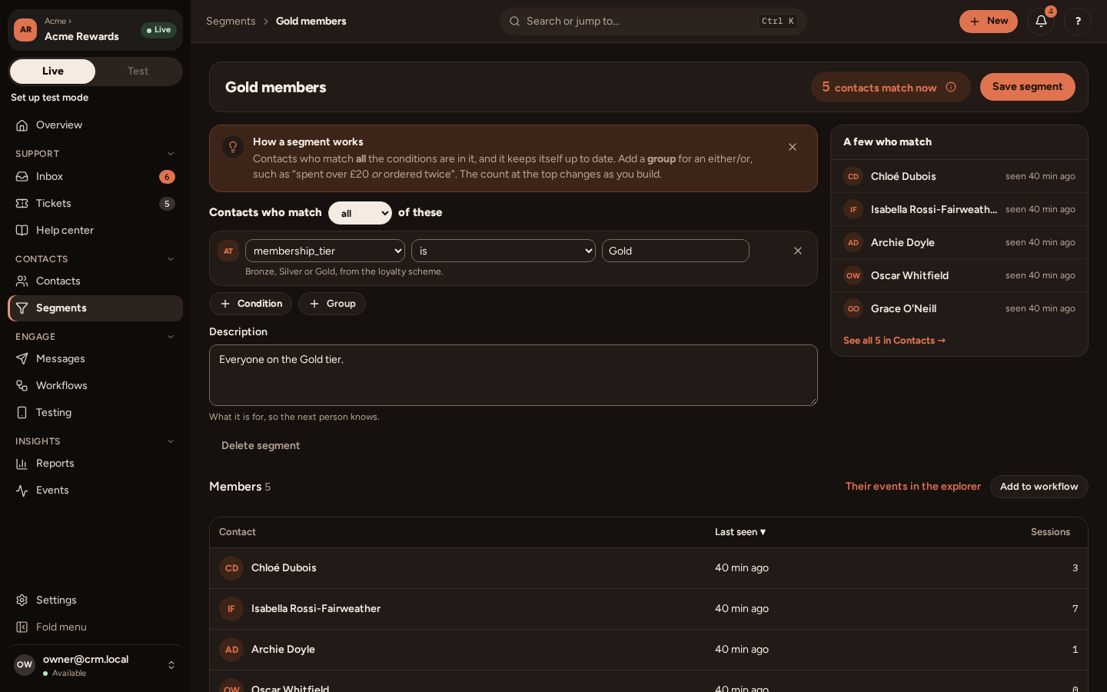Open the 'is' operator dropdown
The width and height of the screenshot is (1107, 692).
coord(504,251)
